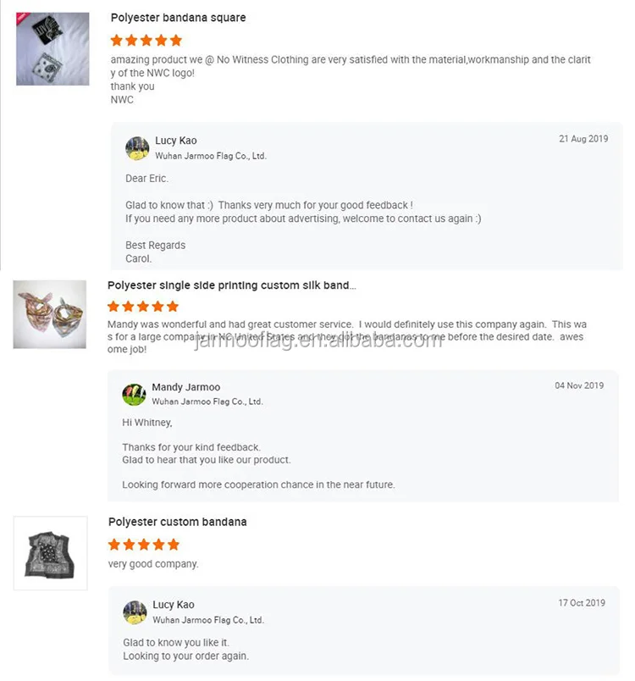The image size is (635, 681).
Task: Click the 21 Aug 2019 date stamp
Action: (x=583, y=139)
